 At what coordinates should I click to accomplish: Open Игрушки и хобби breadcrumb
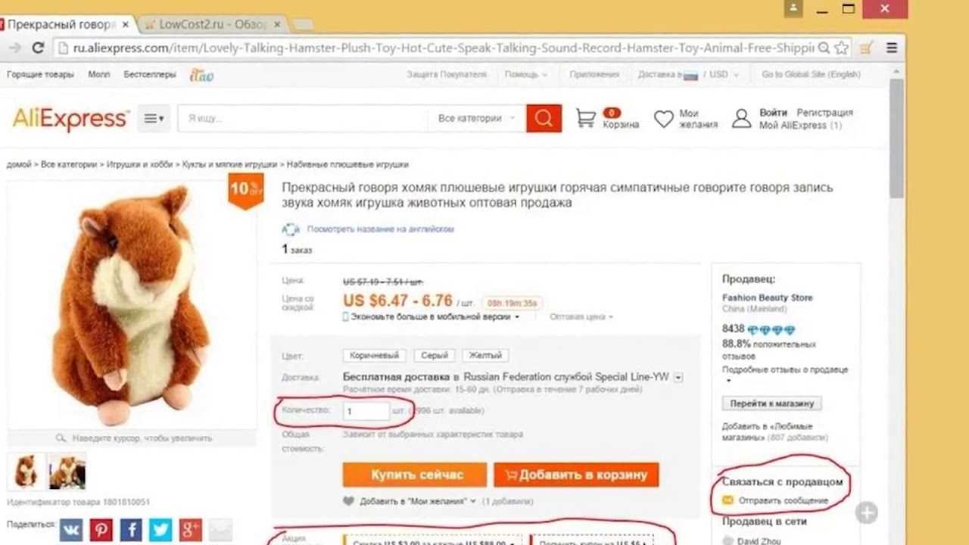(x=139, y=164)
